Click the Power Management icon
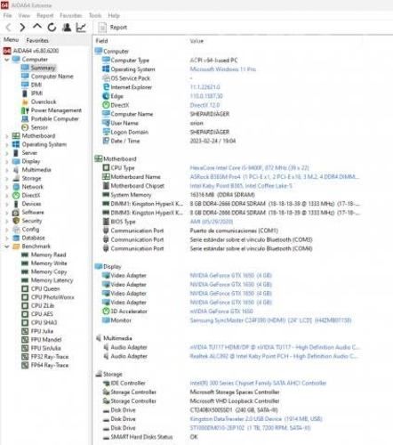This screenshot has height=445, width=393. 25,110
